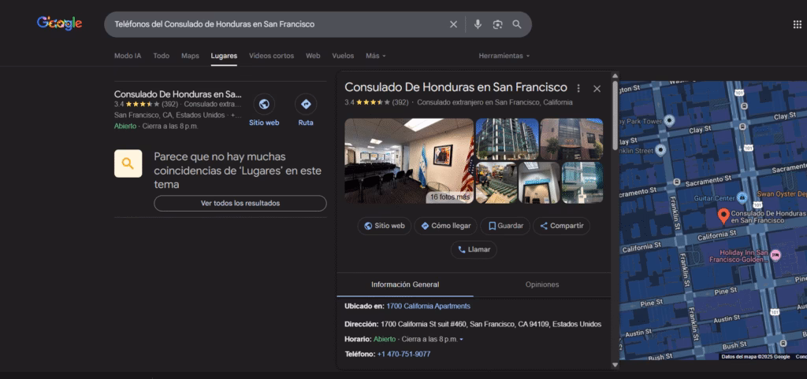This screenshot has height=379, width=807.
Task: Click Sitio web globe icon in results list
Action: (x=264, y=104)
